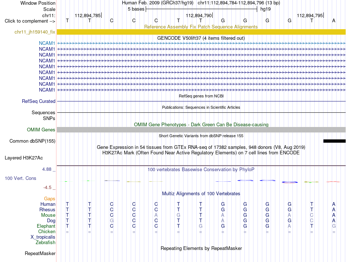Click the gray OMIM Genes bar
The width and height of the screenshot is (346, 262).
(x=201, y=130)
